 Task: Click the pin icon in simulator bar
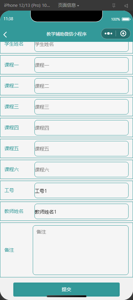(x=114, y=6)
